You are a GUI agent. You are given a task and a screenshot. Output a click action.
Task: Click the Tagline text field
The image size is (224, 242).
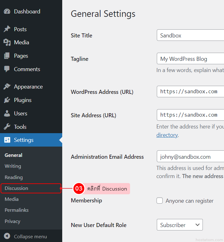click(190, 59)
